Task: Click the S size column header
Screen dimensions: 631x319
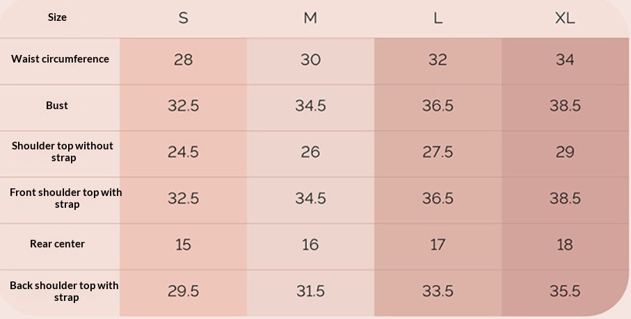Action: click(183, 18)
